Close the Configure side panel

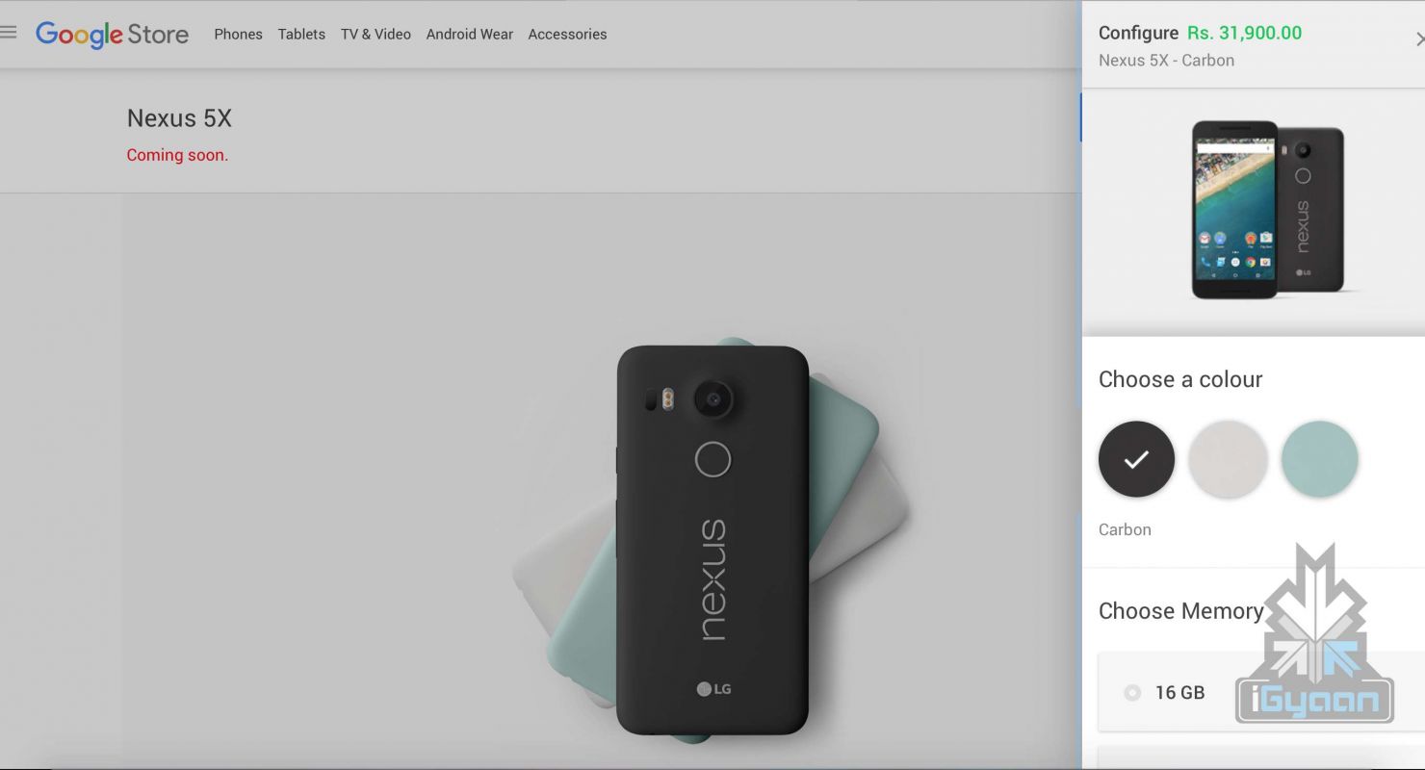point(1418,39)
